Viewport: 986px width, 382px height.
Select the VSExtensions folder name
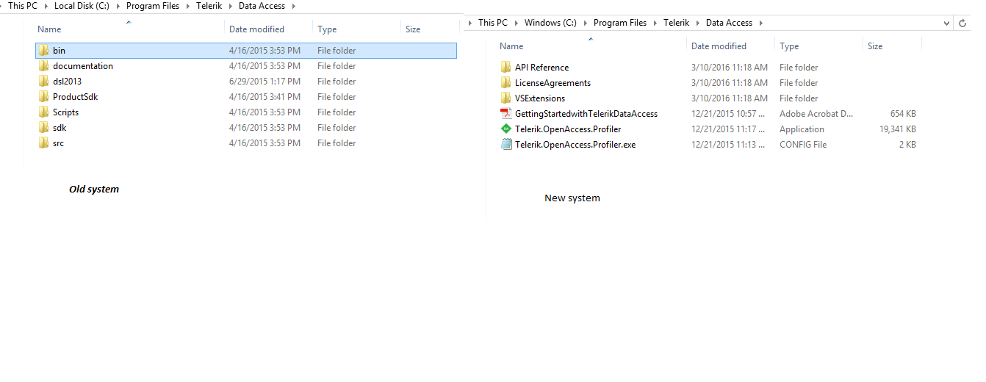[540, 98]
